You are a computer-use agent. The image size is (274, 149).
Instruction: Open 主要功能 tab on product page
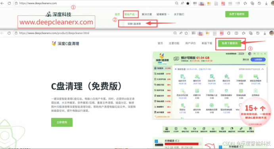[x=174, y=43]
